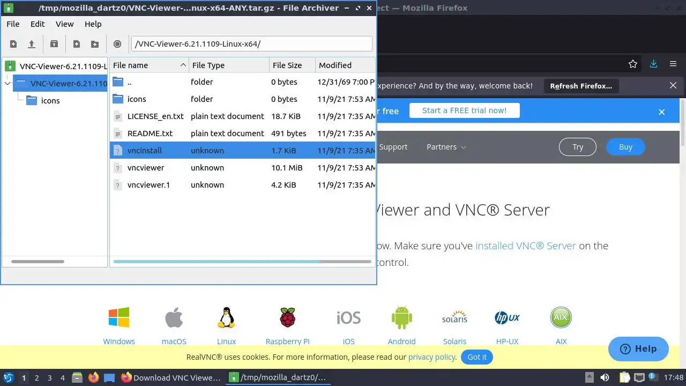Click the Help chat bubble button

pos(638,349)
